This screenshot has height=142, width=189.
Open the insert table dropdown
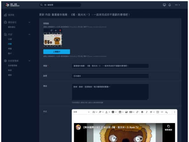pos(121,112)
